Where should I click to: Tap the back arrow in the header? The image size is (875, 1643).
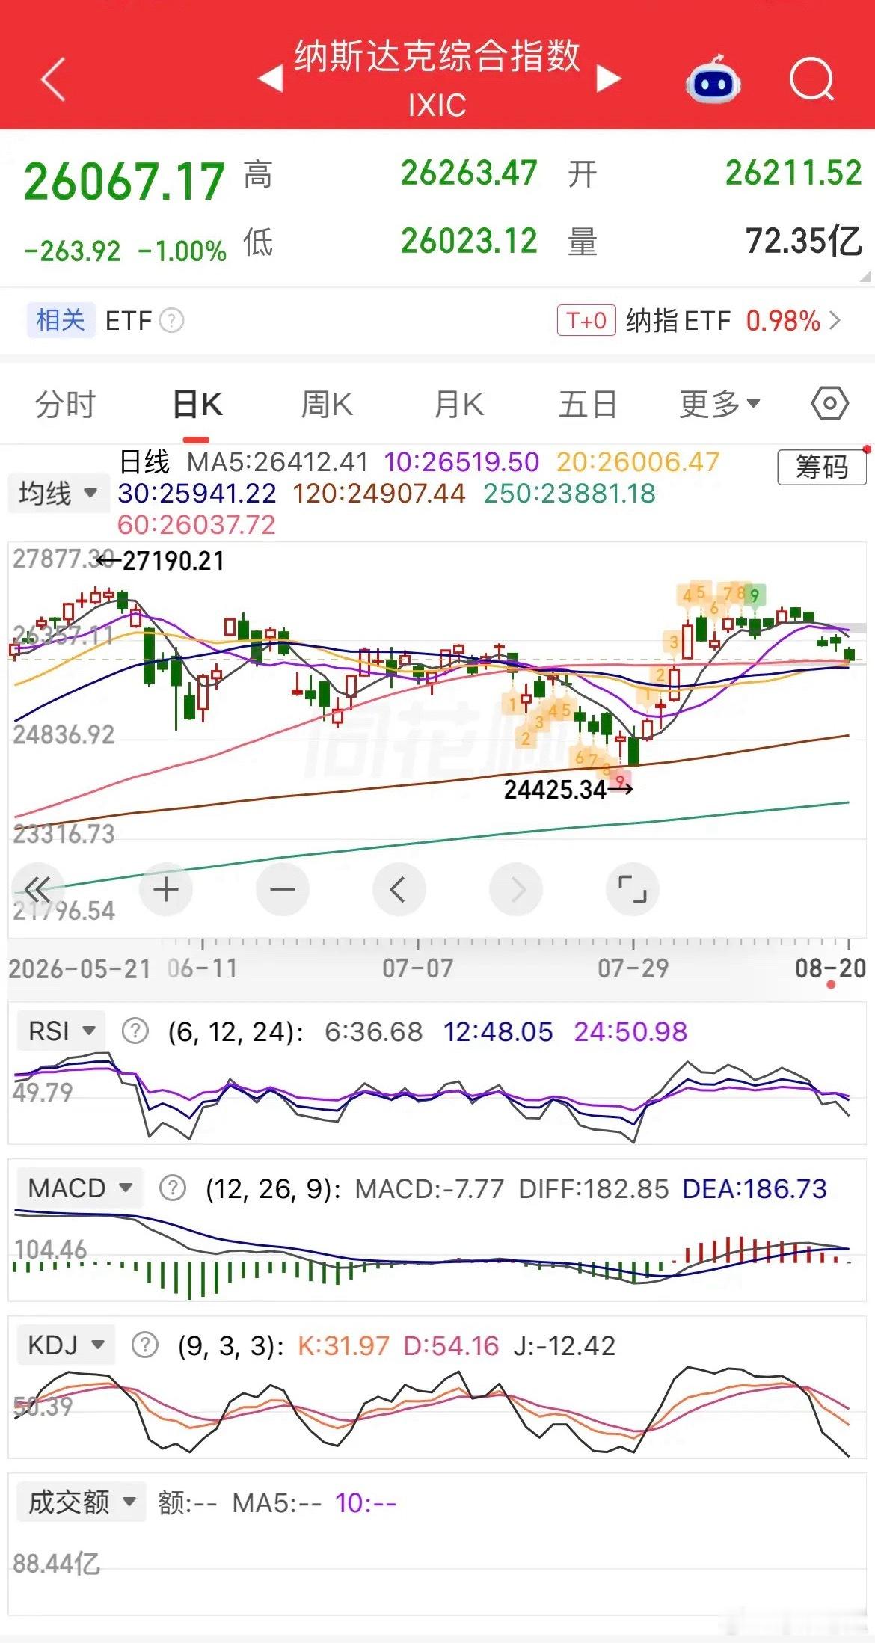click(x=54, y=79)
